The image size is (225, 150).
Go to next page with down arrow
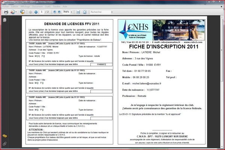[36, 12]
